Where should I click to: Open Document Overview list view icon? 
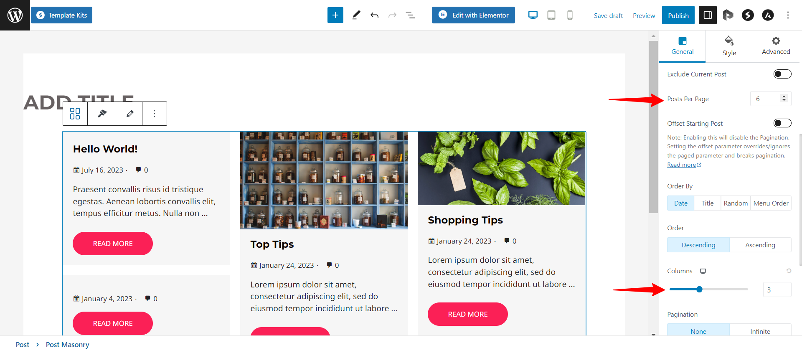tap(410, 15)
